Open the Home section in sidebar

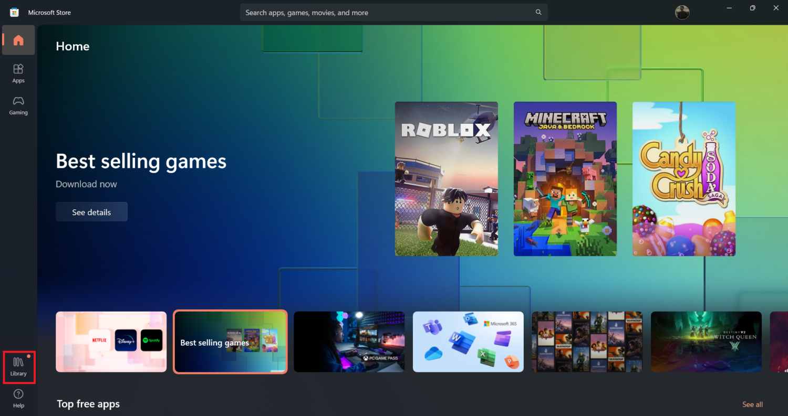pos(18,40)
